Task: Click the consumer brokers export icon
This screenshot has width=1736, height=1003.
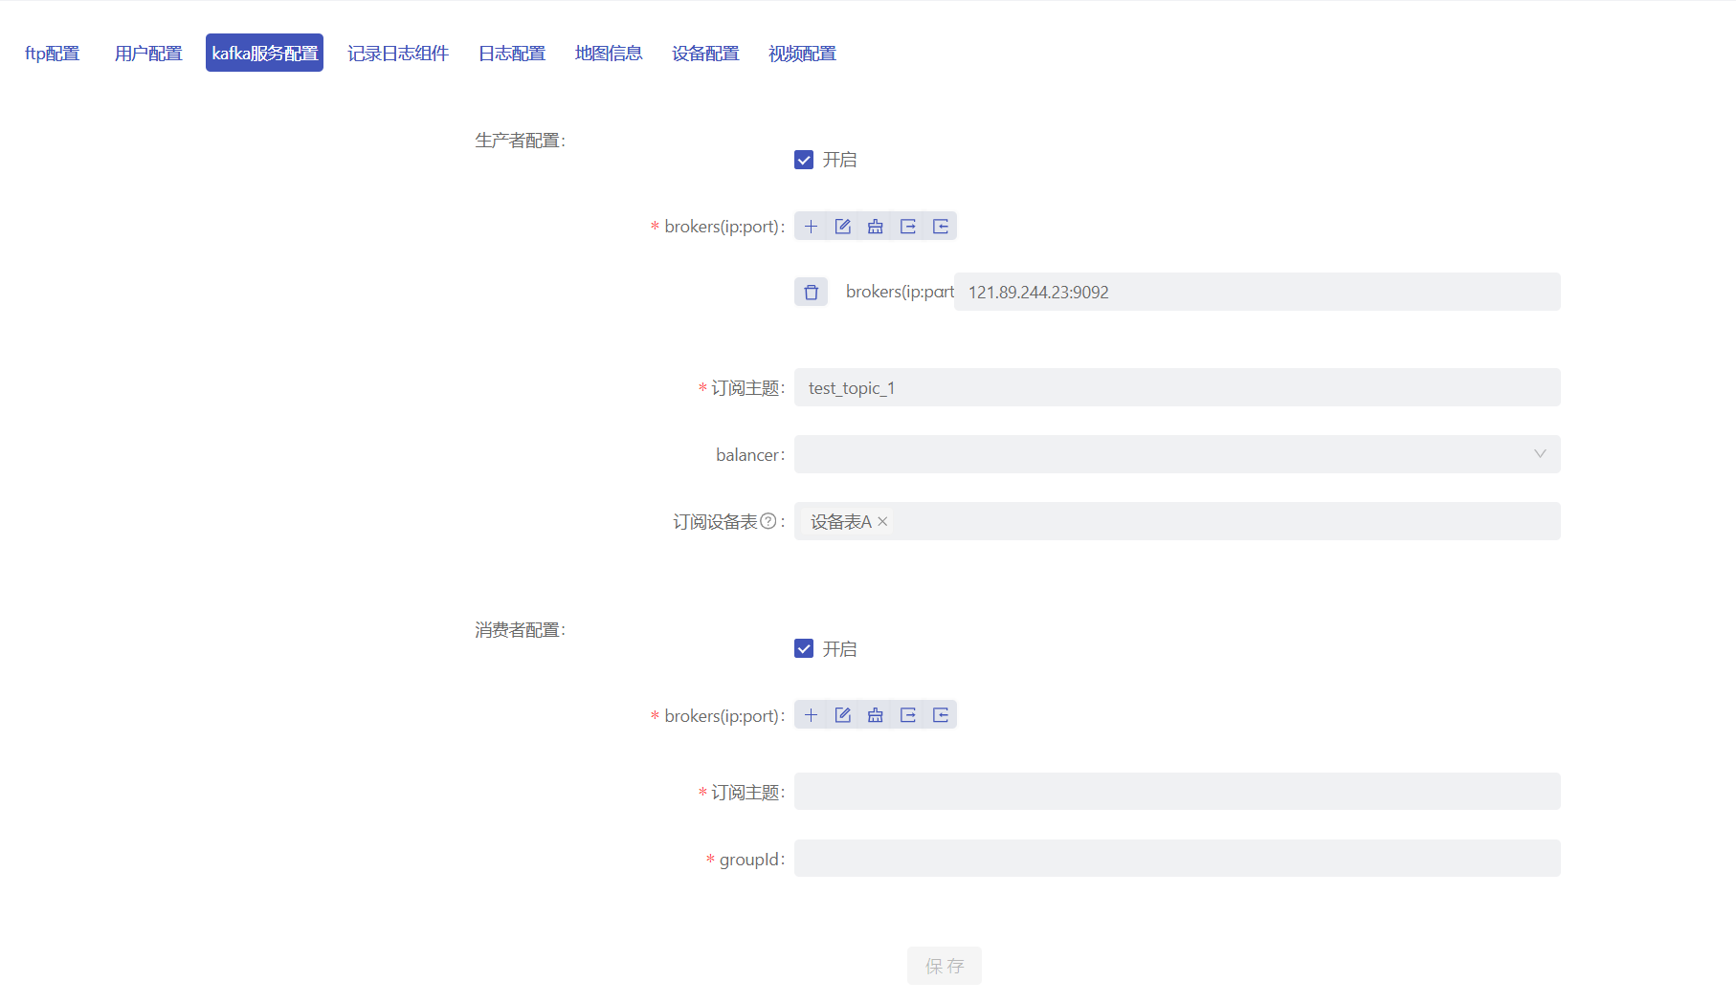Action: point(908,715)
